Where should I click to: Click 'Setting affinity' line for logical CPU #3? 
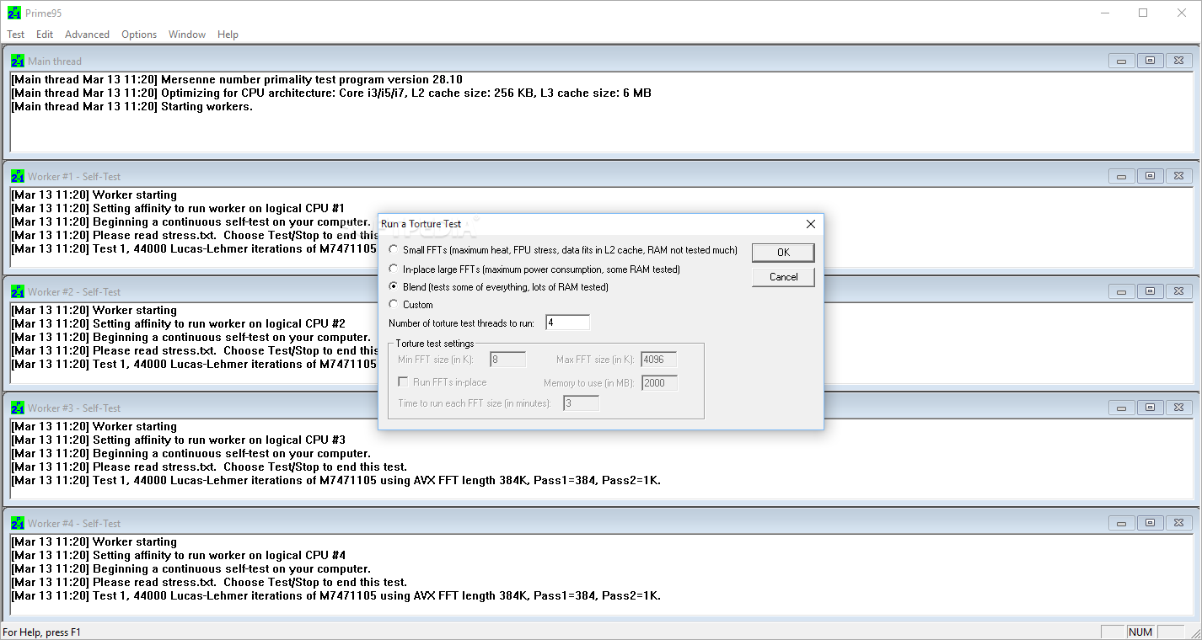click(x=179, y=440)
